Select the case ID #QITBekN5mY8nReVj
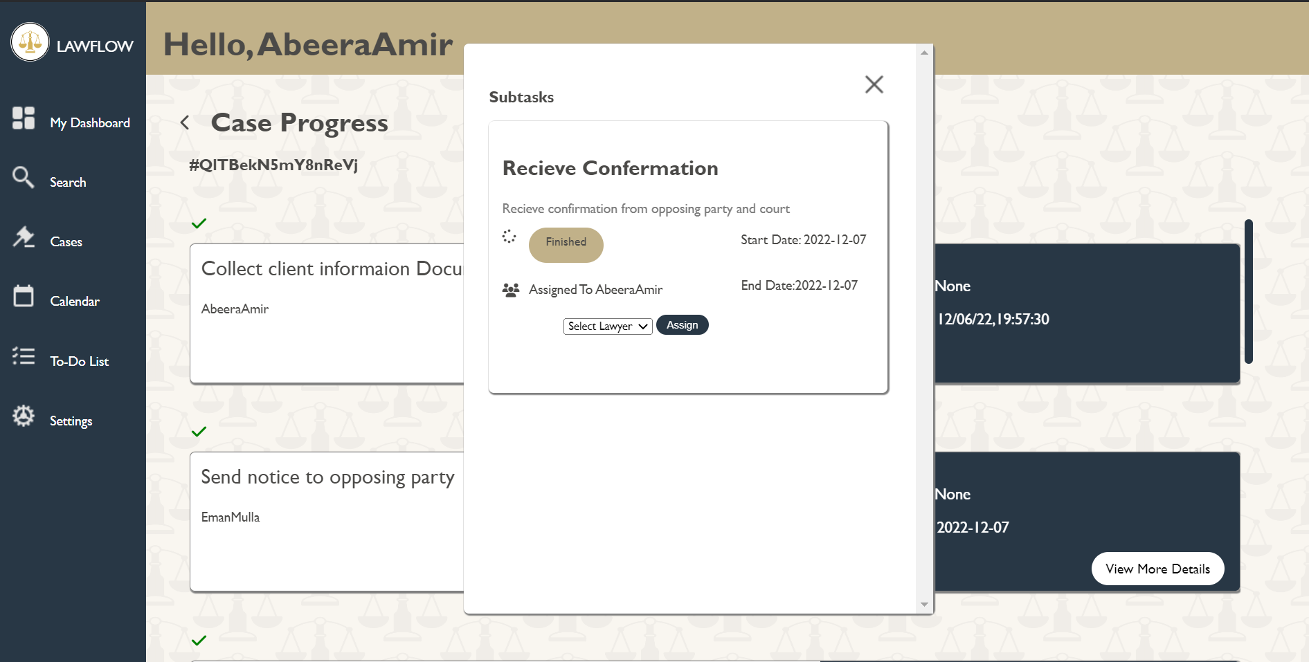The width and height of the screenshot is (1309, 662). tap(273, 165)
